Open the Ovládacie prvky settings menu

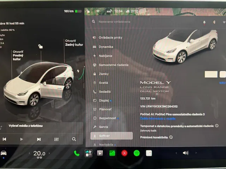click(x=107, y=38)
